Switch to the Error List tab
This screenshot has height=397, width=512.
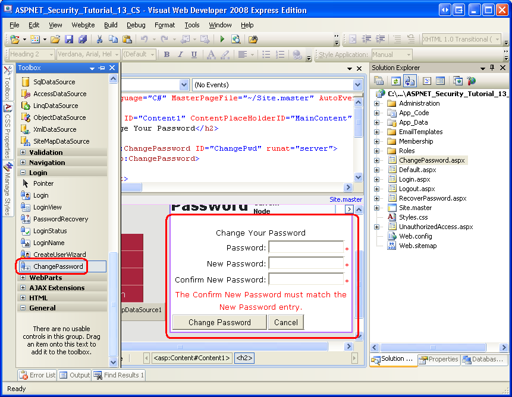[37, 375]
